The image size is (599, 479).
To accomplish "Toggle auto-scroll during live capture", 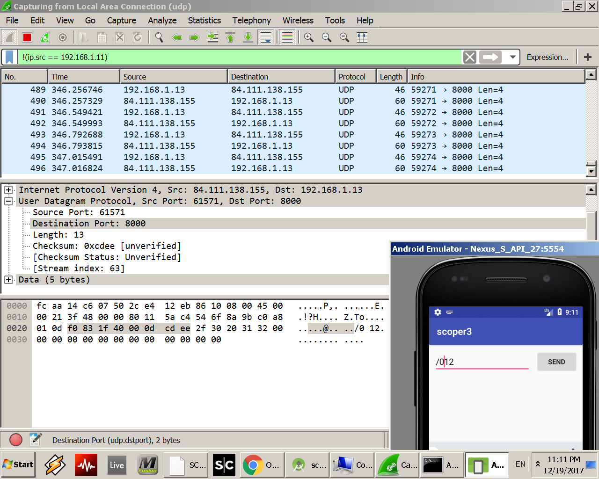I will click(266, 37).
